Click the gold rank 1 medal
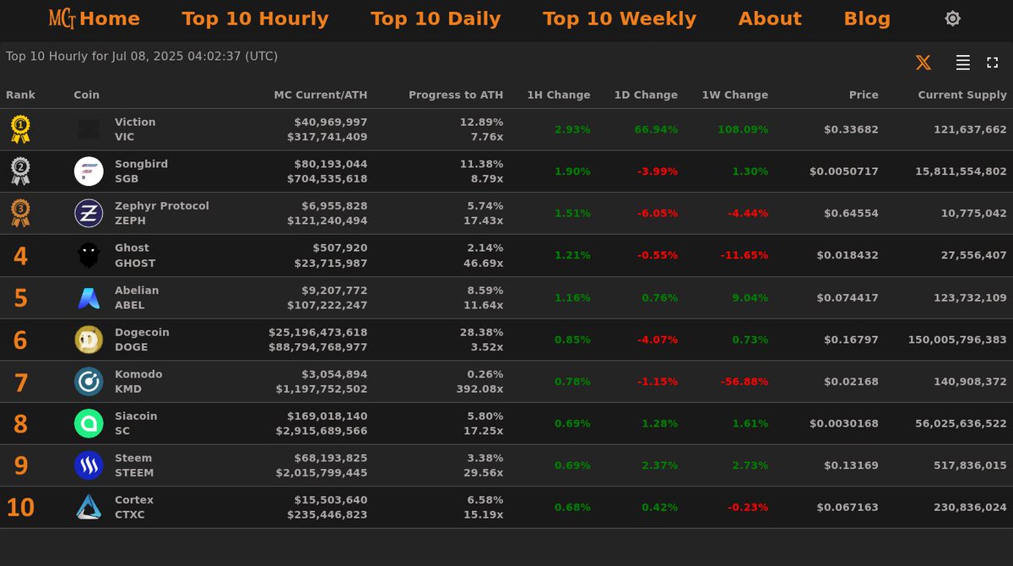 (20, 129)
